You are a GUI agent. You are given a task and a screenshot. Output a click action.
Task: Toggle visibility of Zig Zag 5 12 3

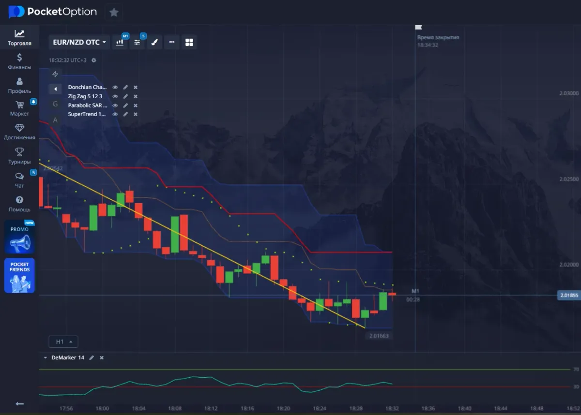(115, 96)
